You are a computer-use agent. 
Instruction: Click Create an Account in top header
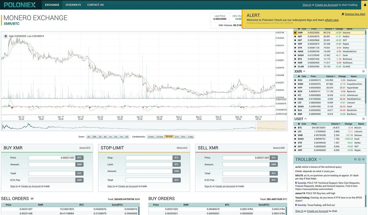coord(326,5)
